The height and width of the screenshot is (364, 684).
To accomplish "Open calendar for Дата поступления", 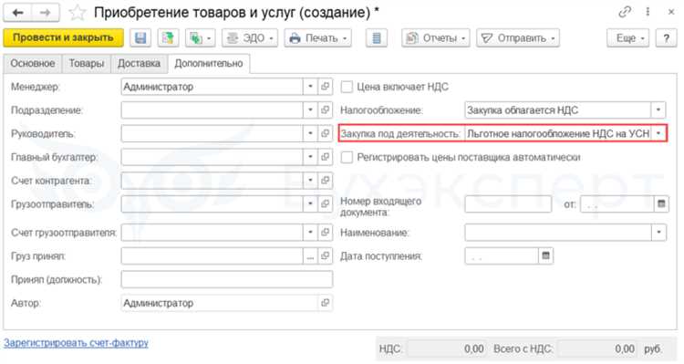I will click(x=545, y=255).
